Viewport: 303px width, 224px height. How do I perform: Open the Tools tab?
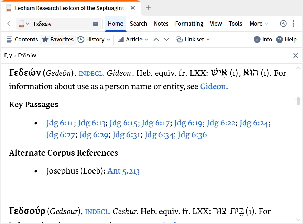pos(235,24)
